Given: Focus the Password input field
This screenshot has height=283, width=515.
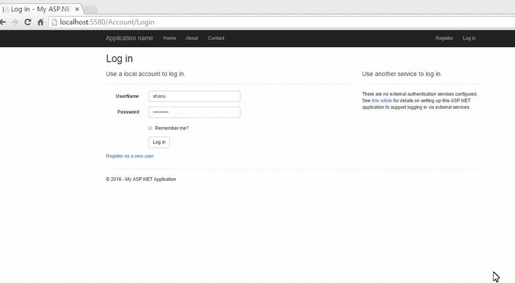Looking at the screenshot, I should point(194,112).
